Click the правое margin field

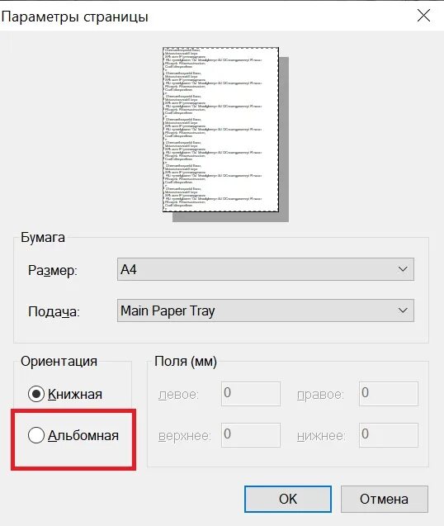389,394
